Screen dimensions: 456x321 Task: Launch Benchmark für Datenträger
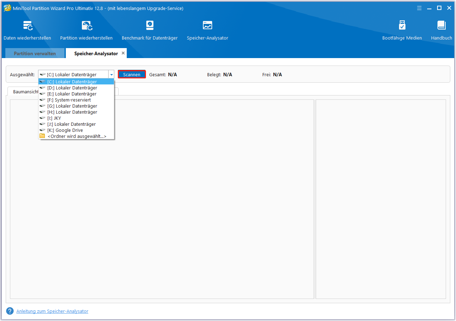click(x=150, y=30)
